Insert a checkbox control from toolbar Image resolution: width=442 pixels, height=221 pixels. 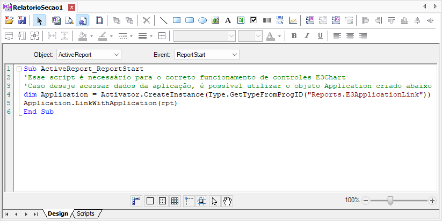pos(253,20)
